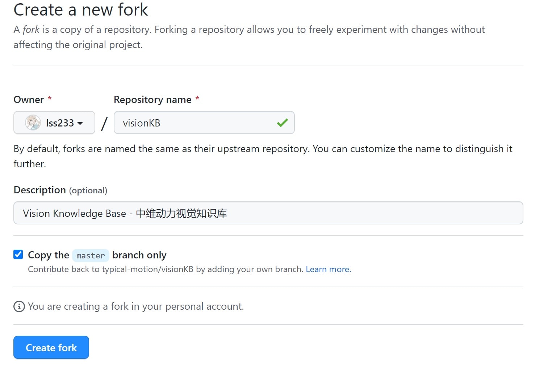Click the Create a new fork heading
Screen dimensions: 556x365
tap(80, 10)
